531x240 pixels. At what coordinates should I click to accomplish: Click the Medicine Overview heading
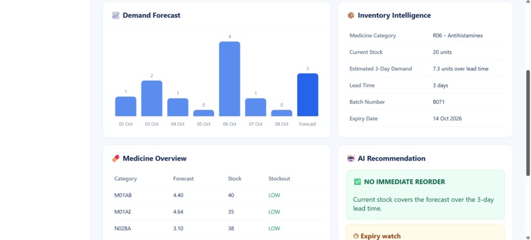[154, 158]
